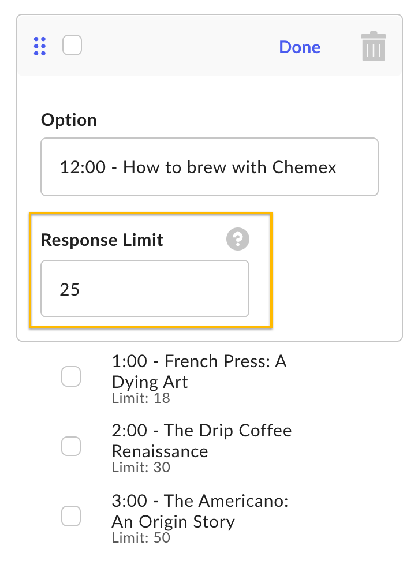This screenshot has height=568, width=418.
Task: Click the delete icon for this option
Action: click(373, 46)
